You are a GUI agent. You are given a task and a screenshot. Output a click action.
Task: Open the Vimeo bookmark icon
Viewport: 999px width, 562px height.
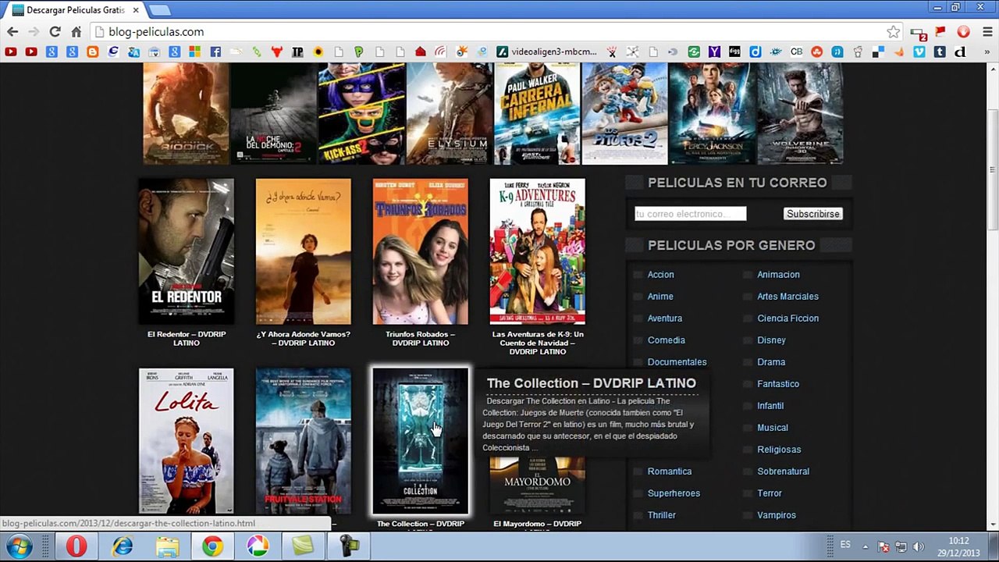click(x=919, y=52)
